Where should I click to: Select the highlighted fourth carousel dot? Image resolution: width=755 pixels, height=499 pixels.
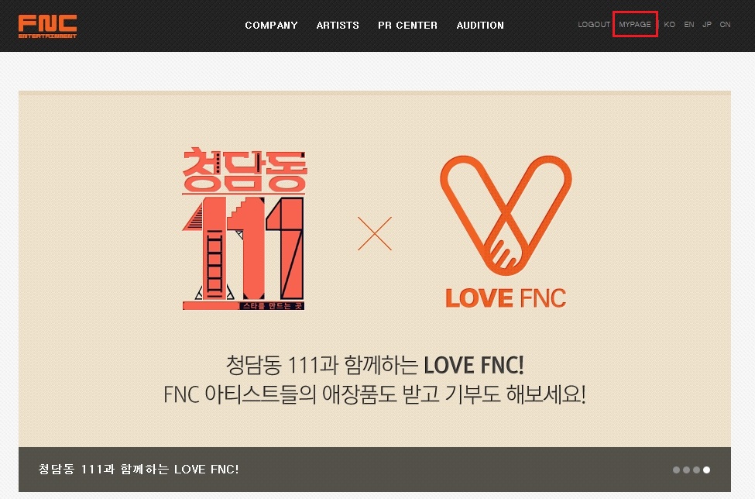coord(706,470)
